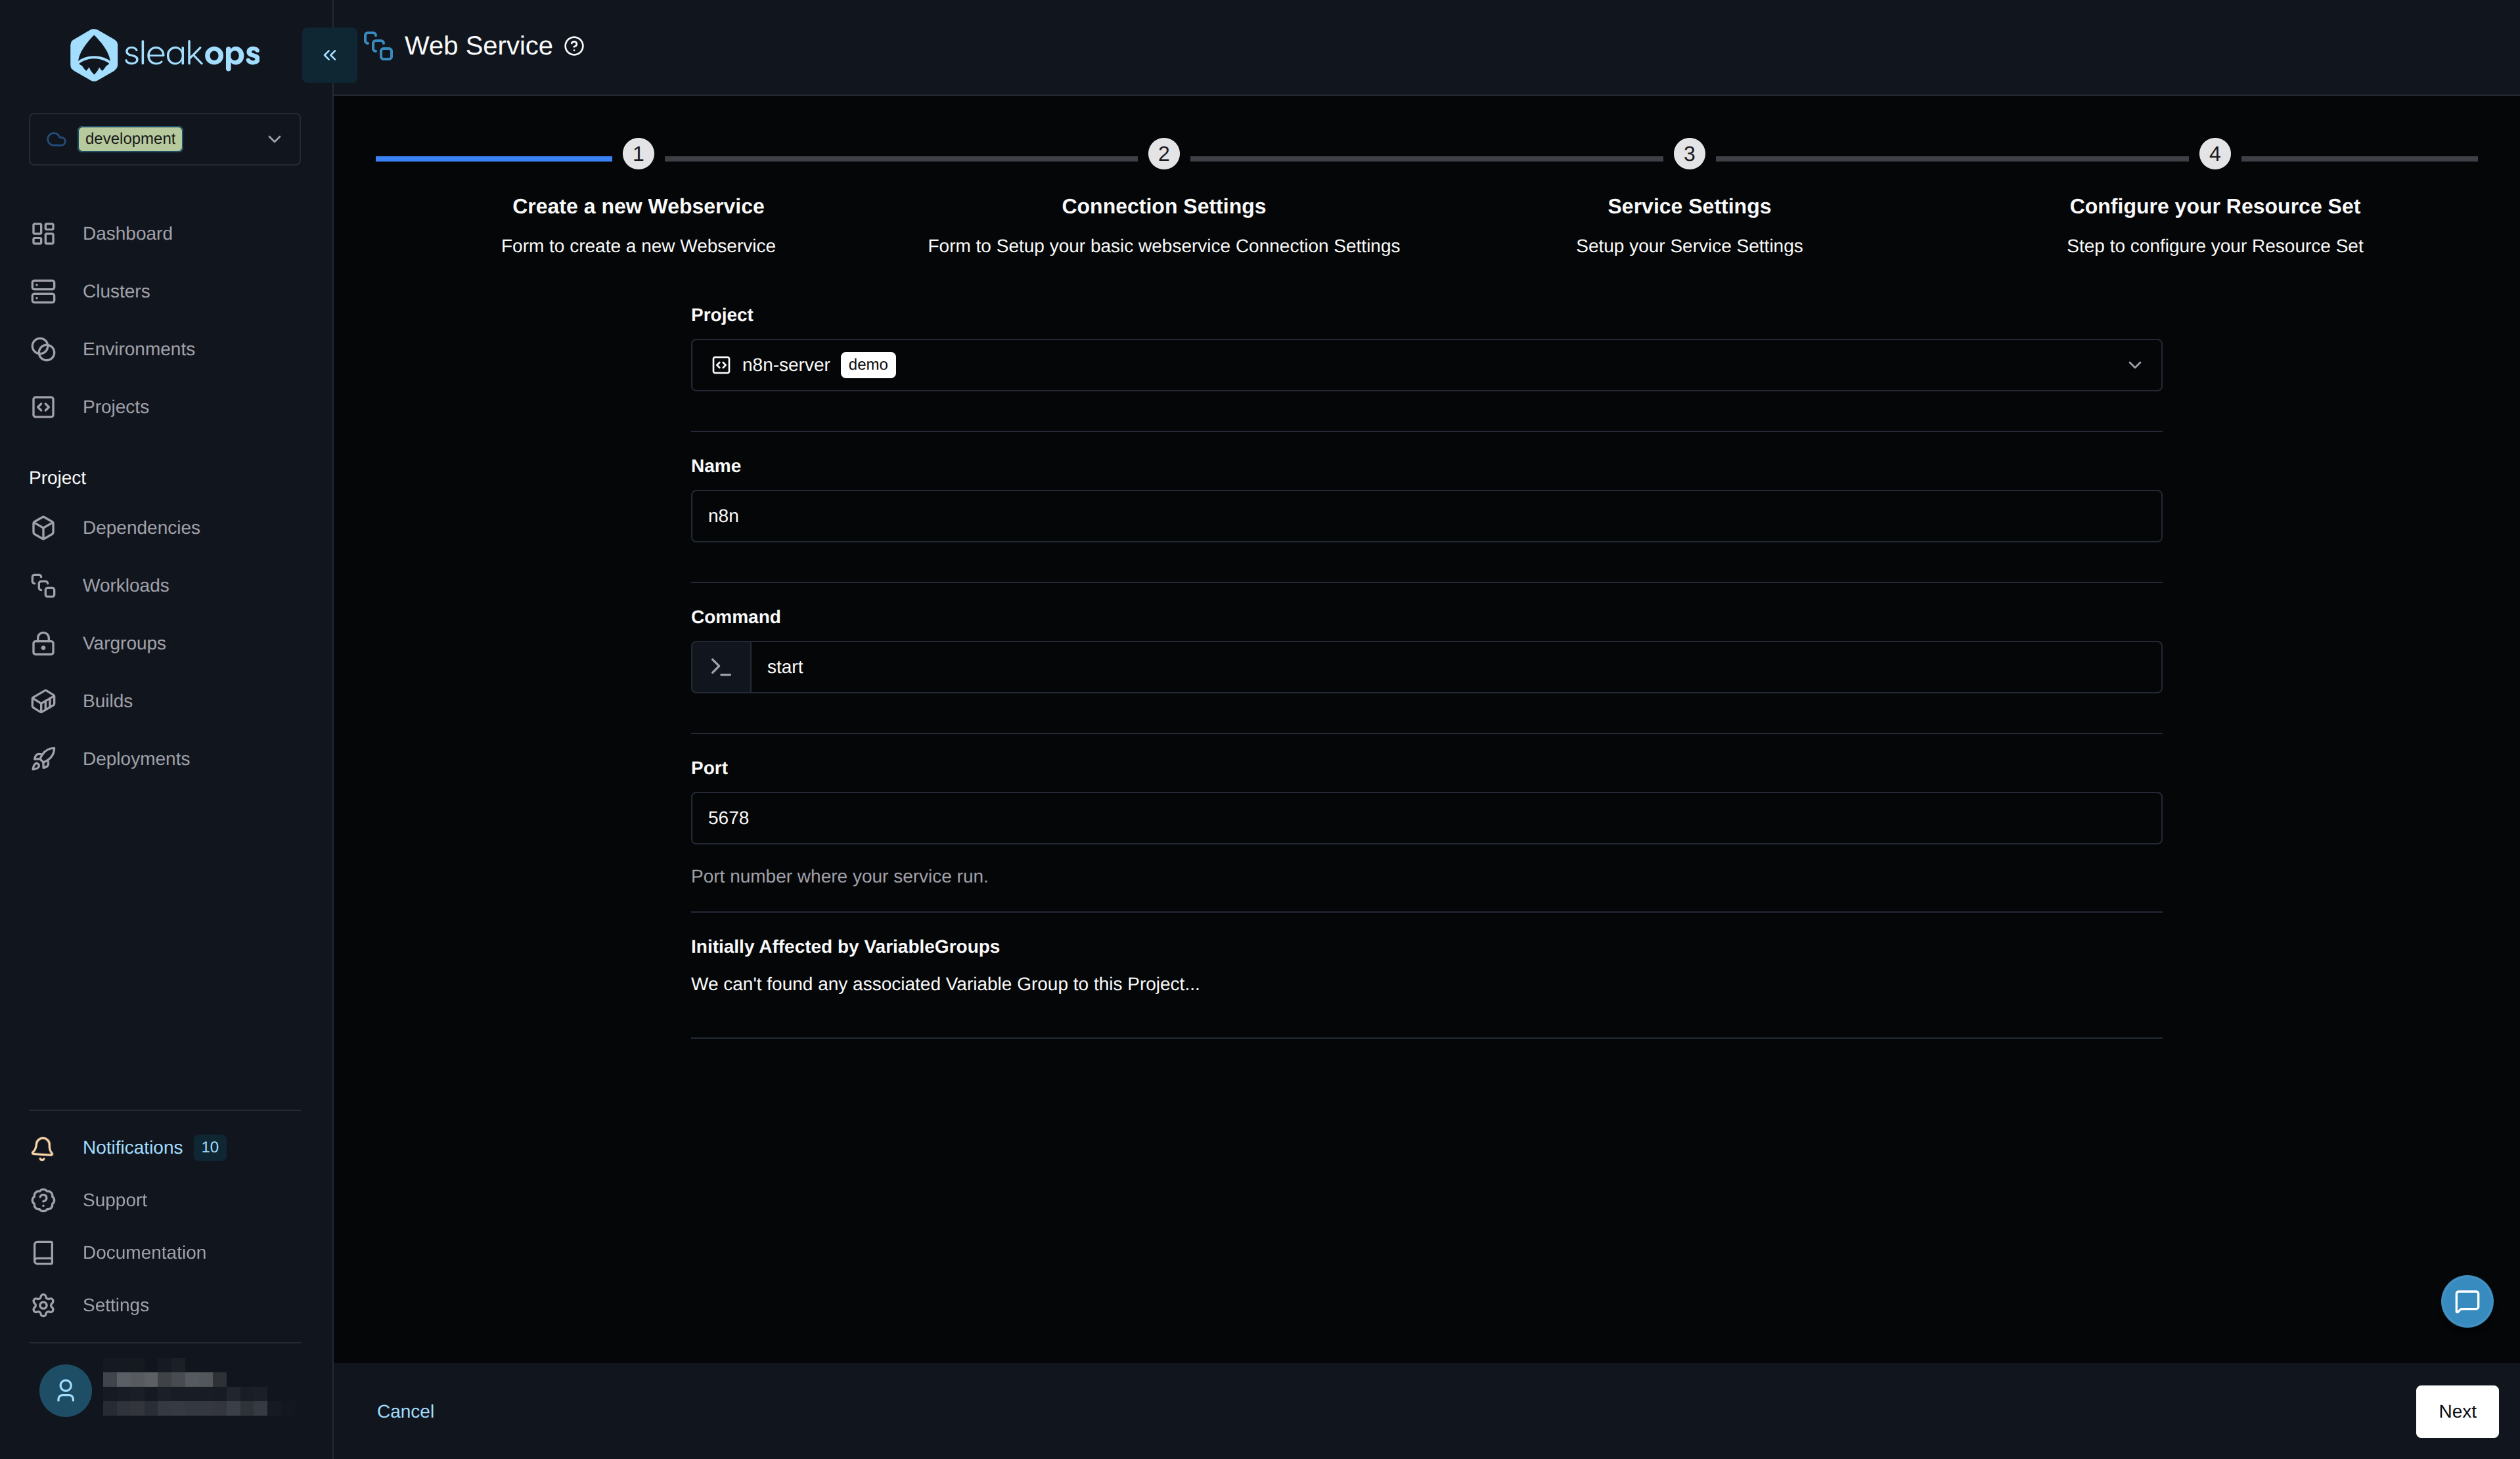Expand the n8n-server project dropdown

point(2135,365)
